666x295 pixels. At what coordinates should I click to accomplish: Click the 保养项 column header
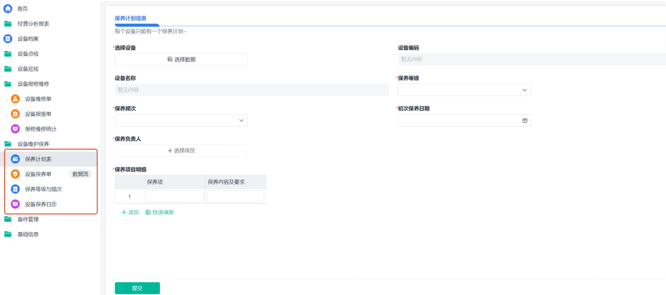pyautogui.click(x=174, y=182)
